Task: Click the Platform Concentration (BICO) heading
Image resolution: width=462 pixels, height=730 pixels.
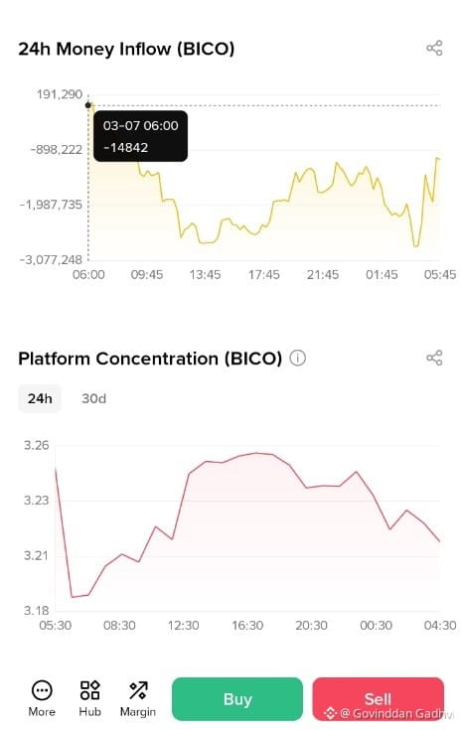Action: tap(150, 359)
